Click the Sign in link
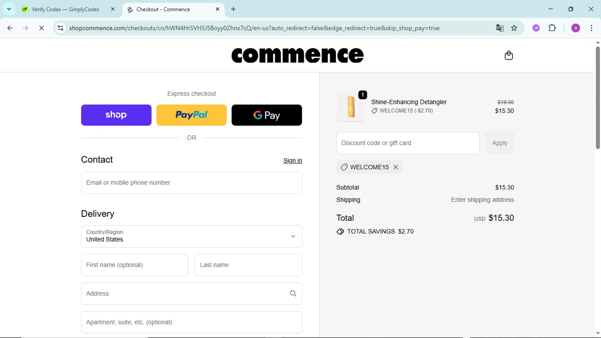The width and height of the screenshot is (601, 338). (293, 160)
